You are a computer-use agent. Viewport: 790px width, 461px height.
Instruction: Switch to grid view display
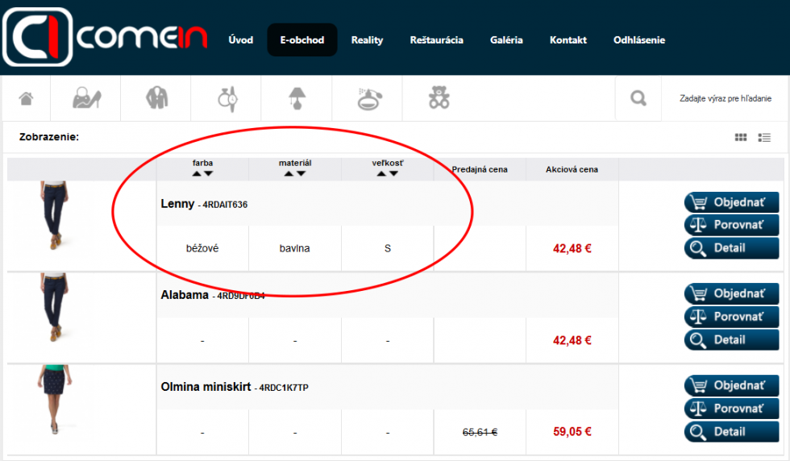point(741,137)
